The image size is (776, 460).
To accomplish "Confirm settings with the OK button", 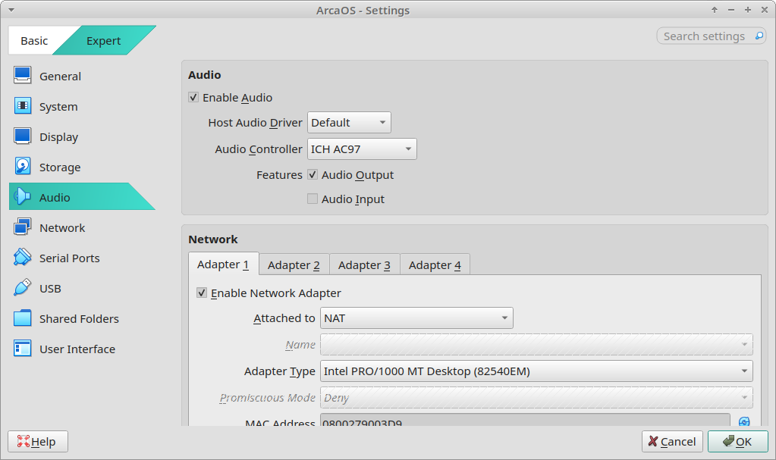I will point(737,441).
